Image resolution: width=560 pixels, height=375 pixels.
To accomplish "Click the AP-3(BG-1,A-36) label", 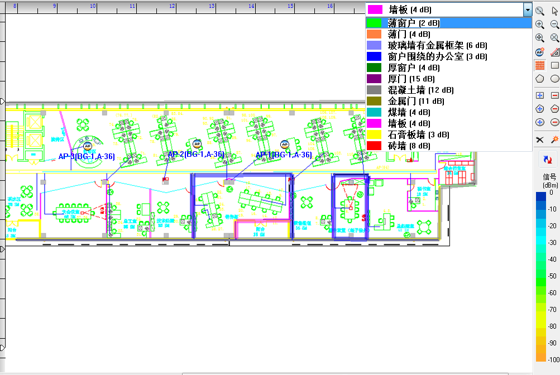I will pyautogui.click(x=87, y=157).
